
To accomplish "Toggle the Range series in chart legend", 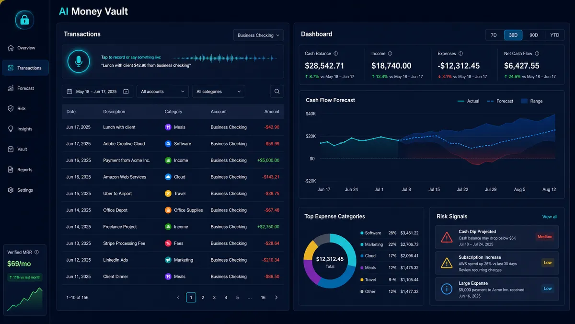I will click(x=531, y=101).
